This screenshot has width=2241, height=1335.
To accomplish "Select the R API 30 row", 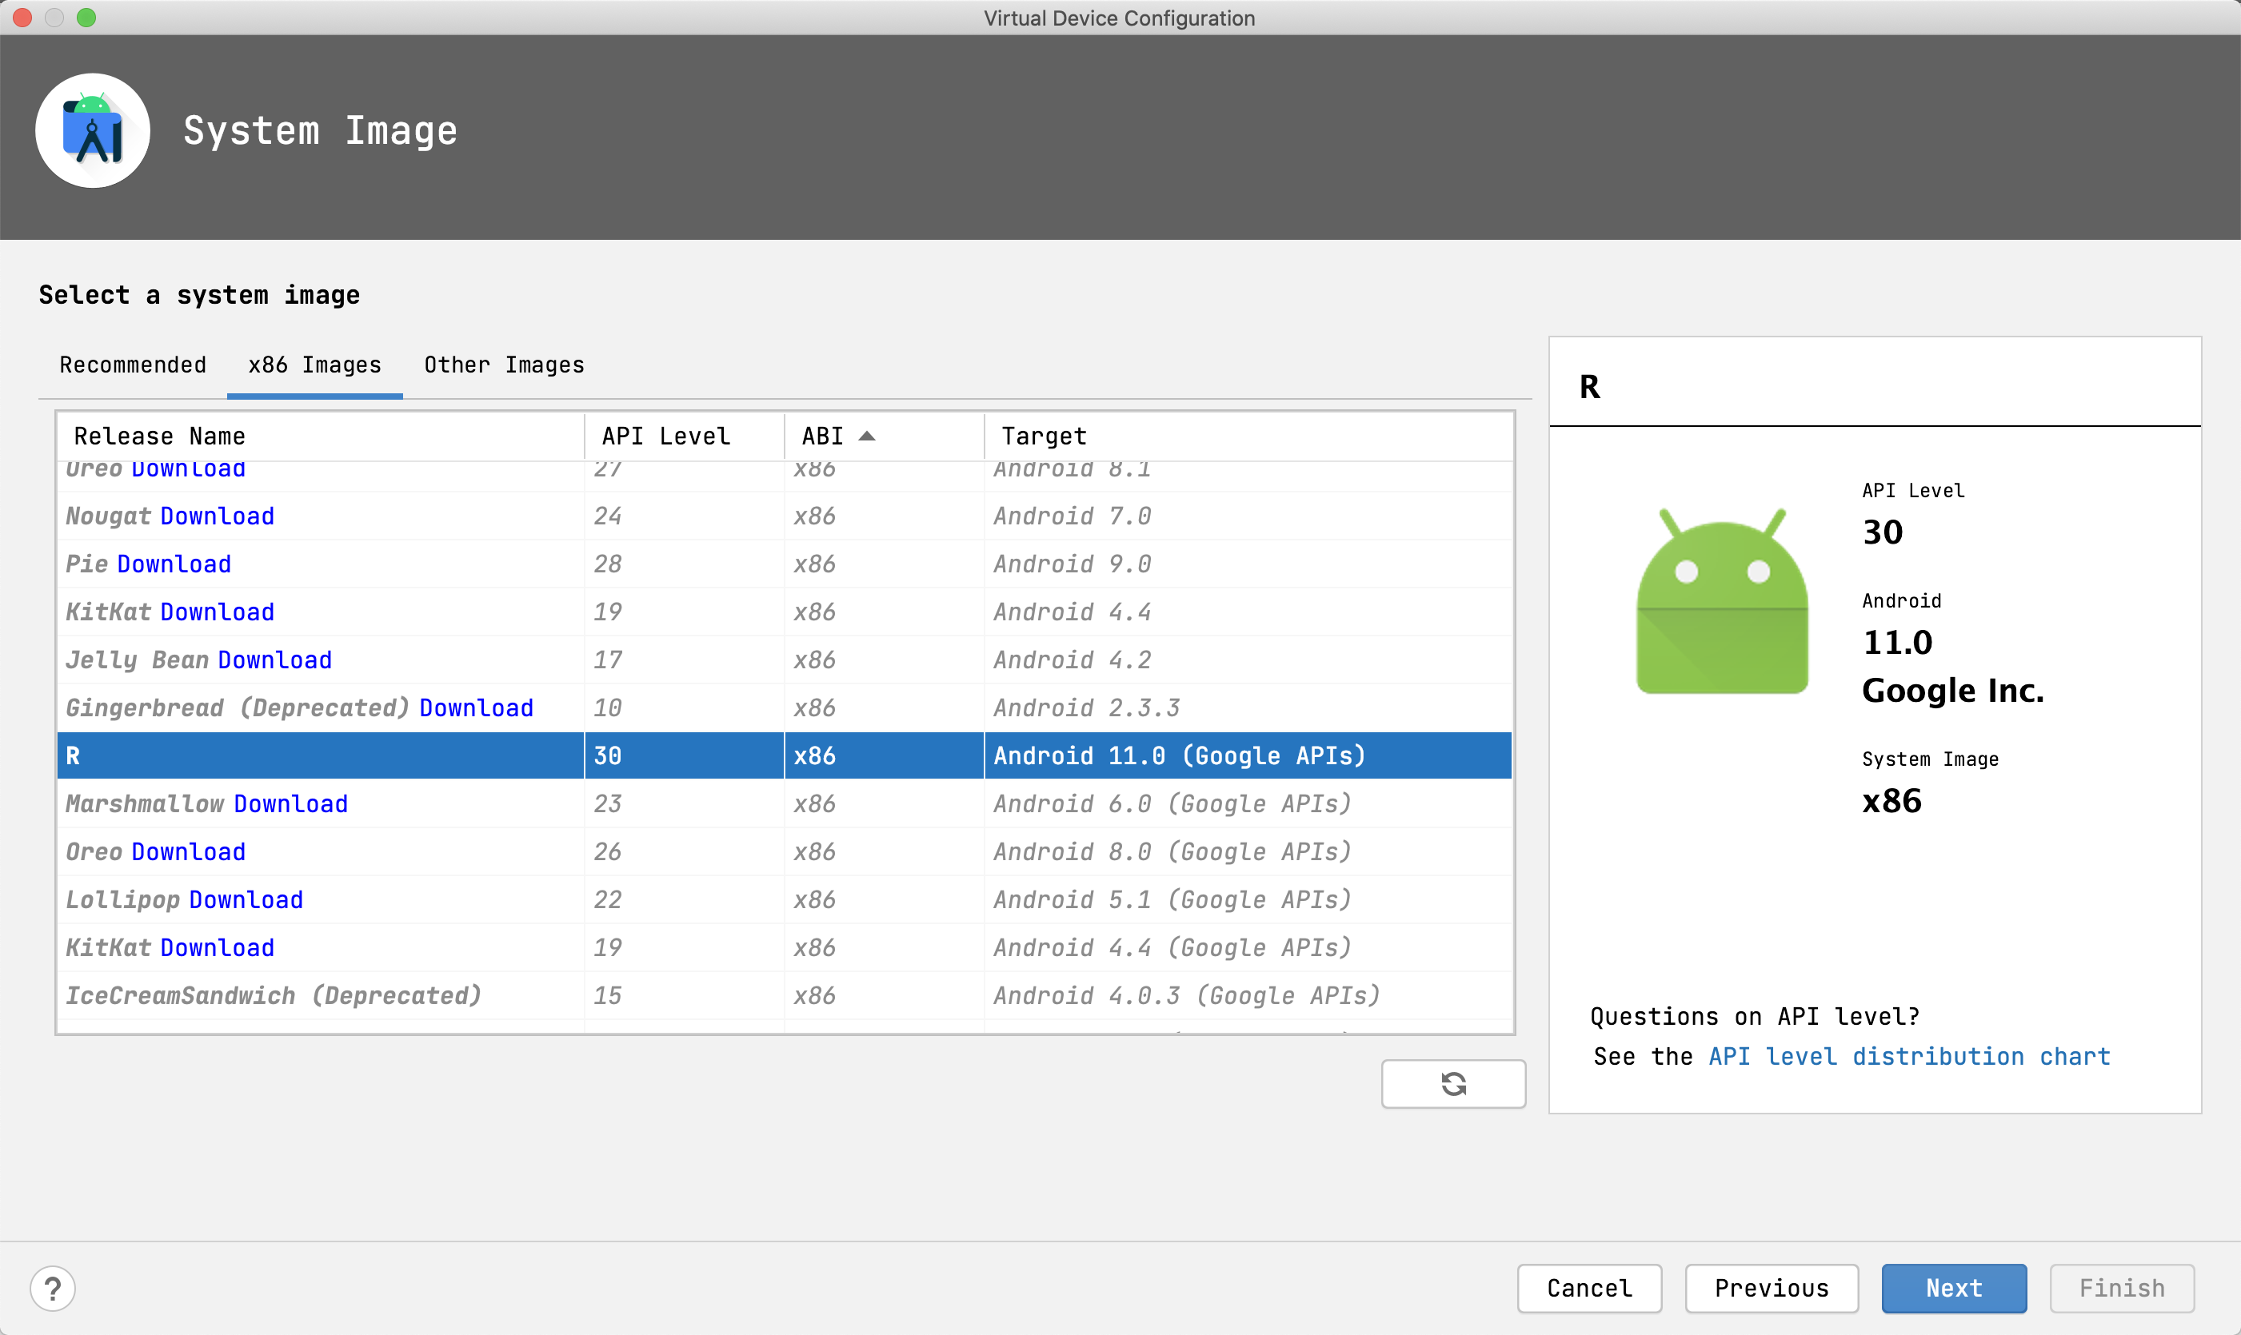I will (x=783, y=755).
